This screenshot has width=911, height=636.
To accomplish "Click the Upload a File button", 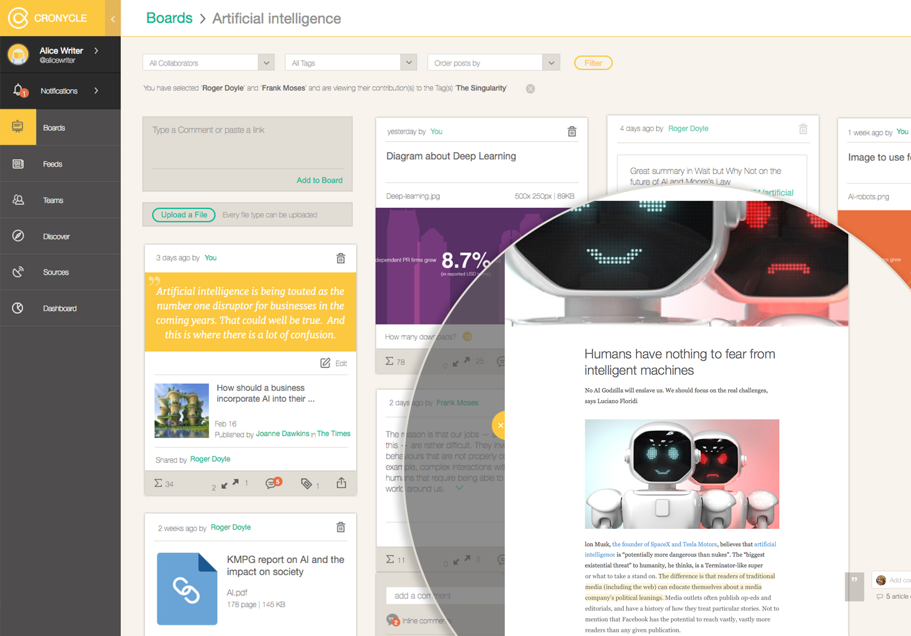I will [x=184, y=215].
